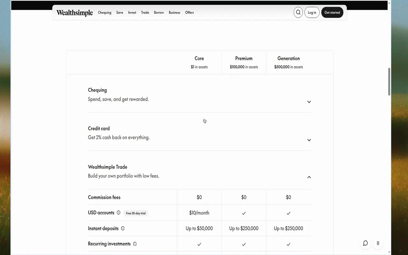Click the Generation USD accounts checkmark

[288, 213]
